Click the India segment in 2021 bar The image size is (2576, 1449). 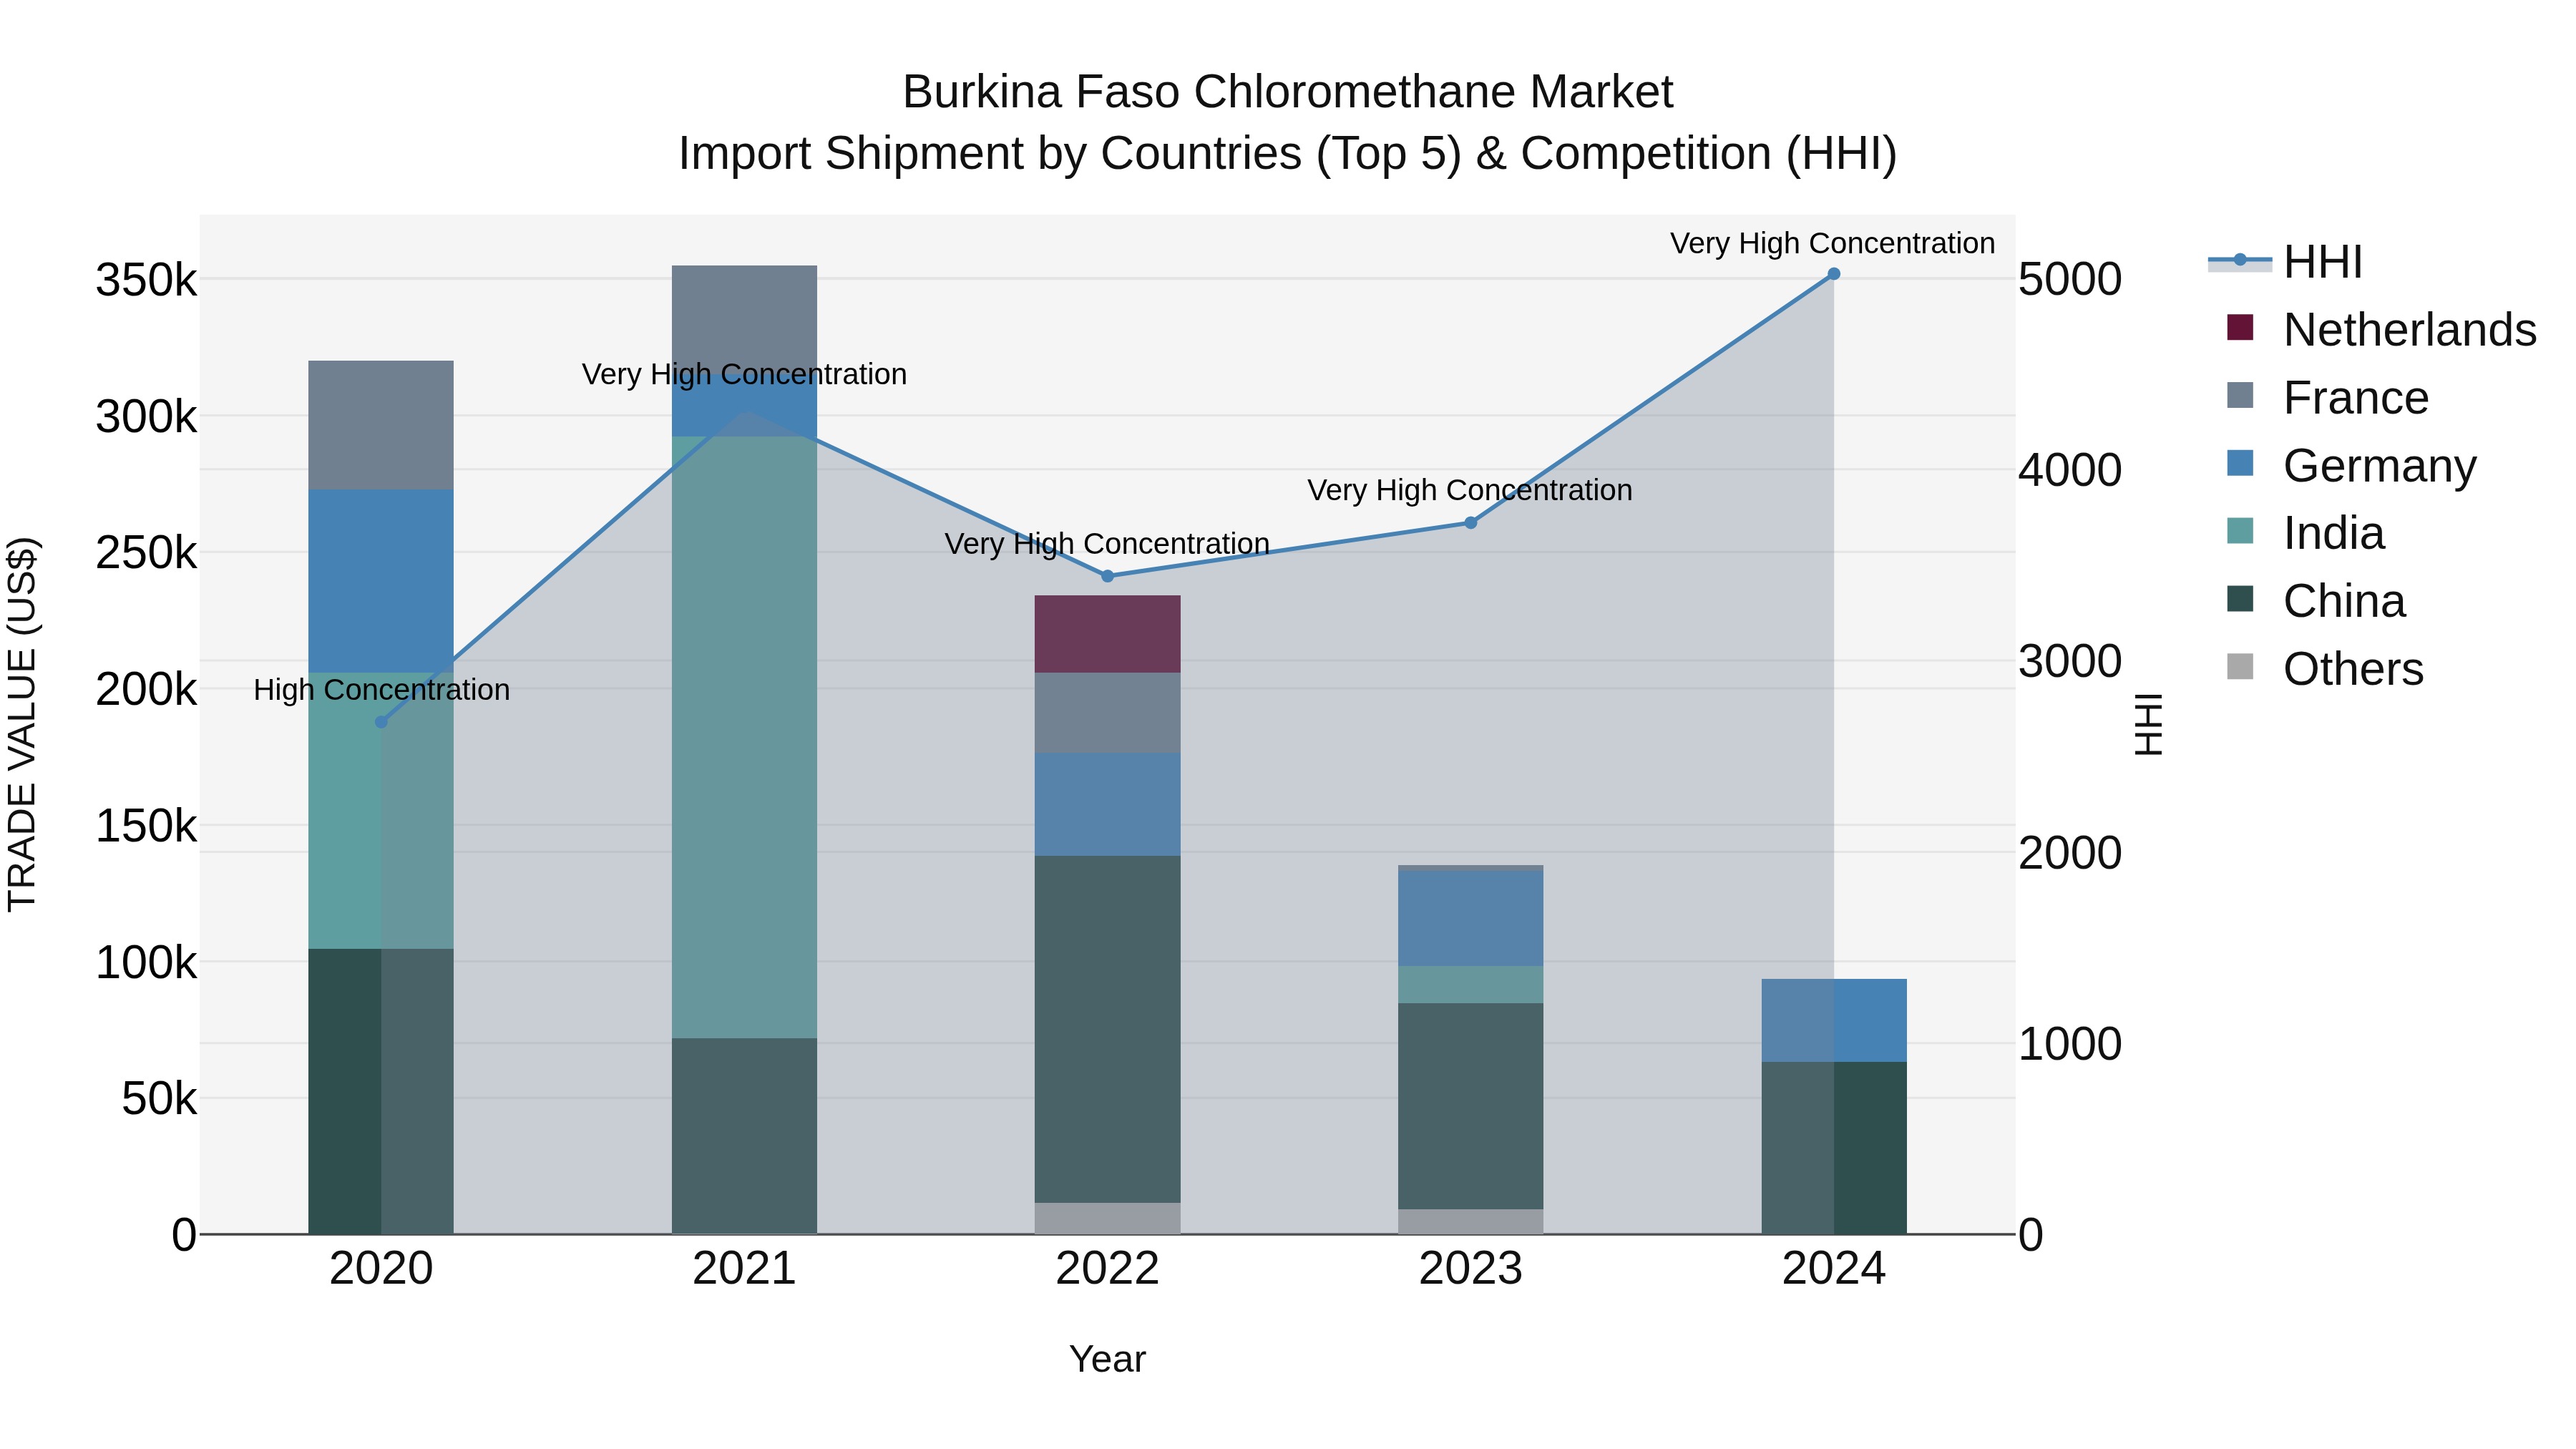click(744, 737)
